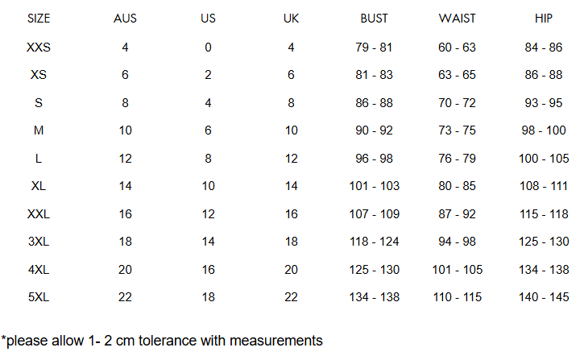The height and width of the screenshot is (360, 584).
Task: Click the XXL size label
Action: point(39,214)
